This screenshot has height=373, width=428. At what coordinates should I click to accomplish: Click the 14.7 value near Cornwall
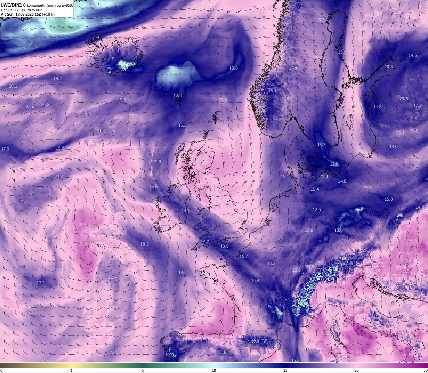pos(205,242)
